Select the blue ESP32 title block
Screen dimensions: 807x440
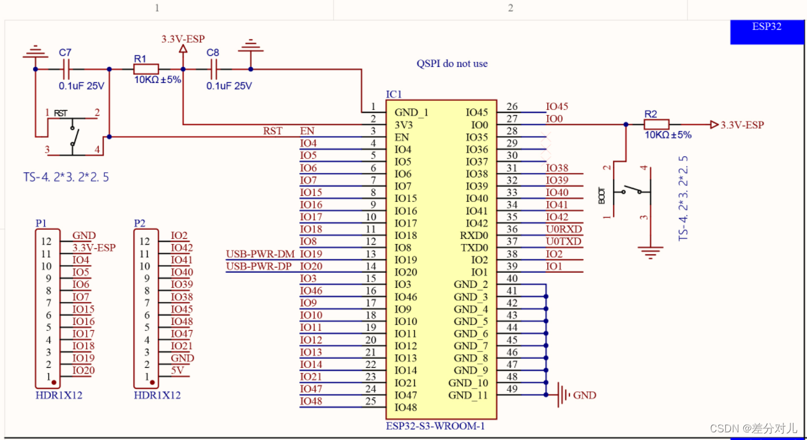pos(766,32)
